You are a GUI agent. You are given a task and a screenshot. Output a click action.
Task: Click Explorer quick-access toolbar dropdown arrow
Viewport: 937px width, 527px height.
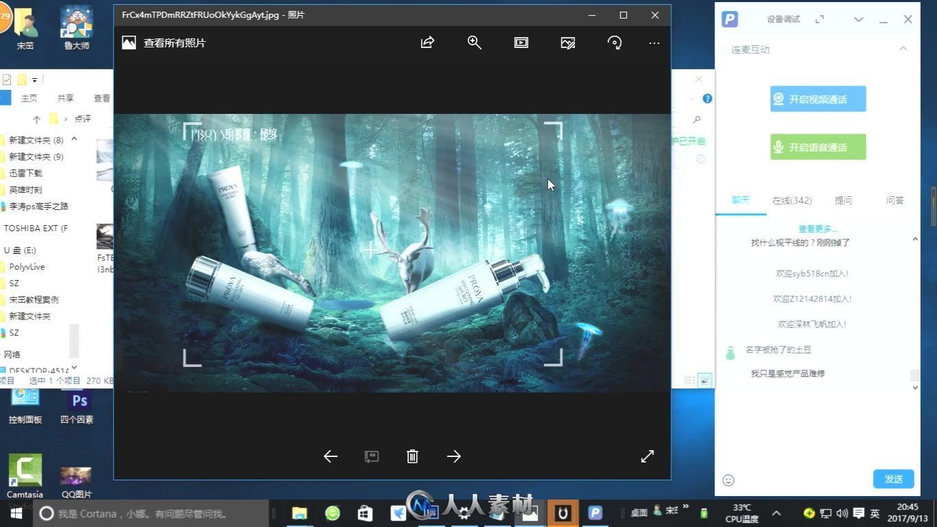34,80
